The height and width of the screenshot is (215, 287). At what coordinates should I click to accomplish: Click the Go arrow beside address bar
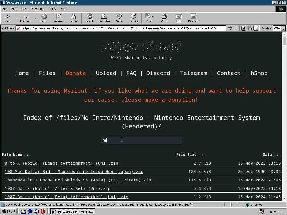230,28
